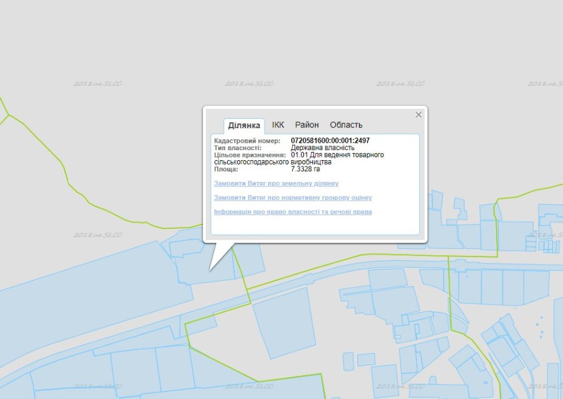Order the нормативну грошову оцінку extract
The height and width of the screenshot is (399, 563).
(x=293, y=198)
